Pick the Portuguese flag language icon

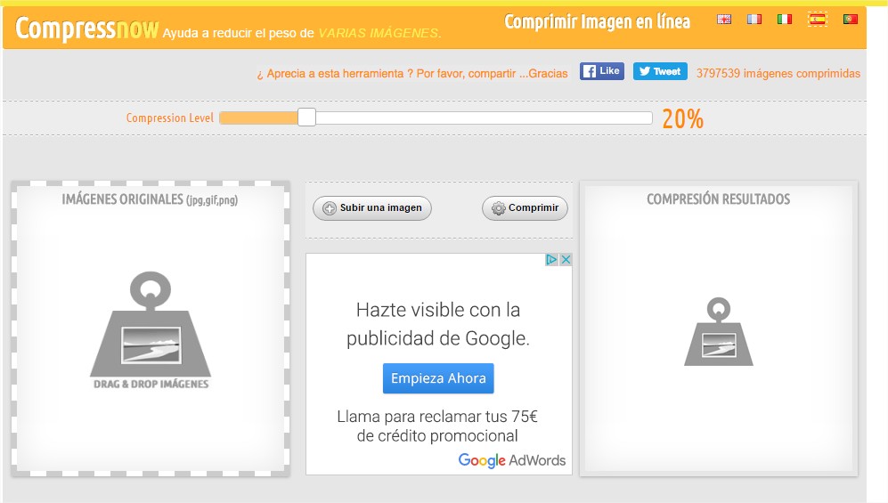tap(850, 19)
